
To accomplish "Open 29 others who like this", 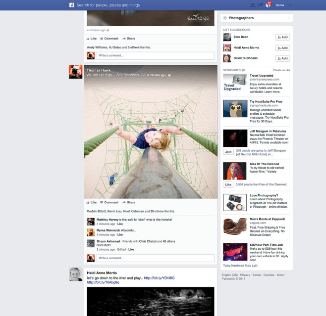I will coord(157,211).
